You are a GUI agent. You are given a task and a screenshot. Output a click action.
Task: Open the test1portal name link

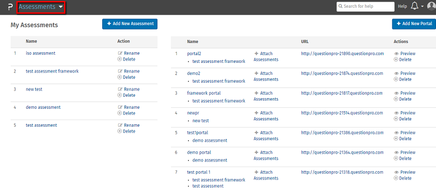pyautogui.click(x=198, y=132)
